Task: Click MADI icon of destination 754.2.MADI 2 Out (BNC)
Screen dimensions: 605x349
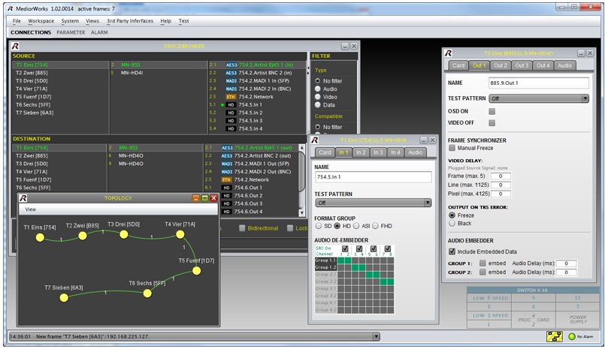Action: click(x=227, y=172)
